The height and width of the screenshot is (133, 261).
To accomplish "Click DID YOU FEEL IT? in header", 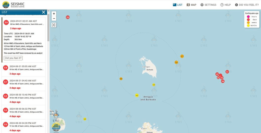I will pos(247,5).
